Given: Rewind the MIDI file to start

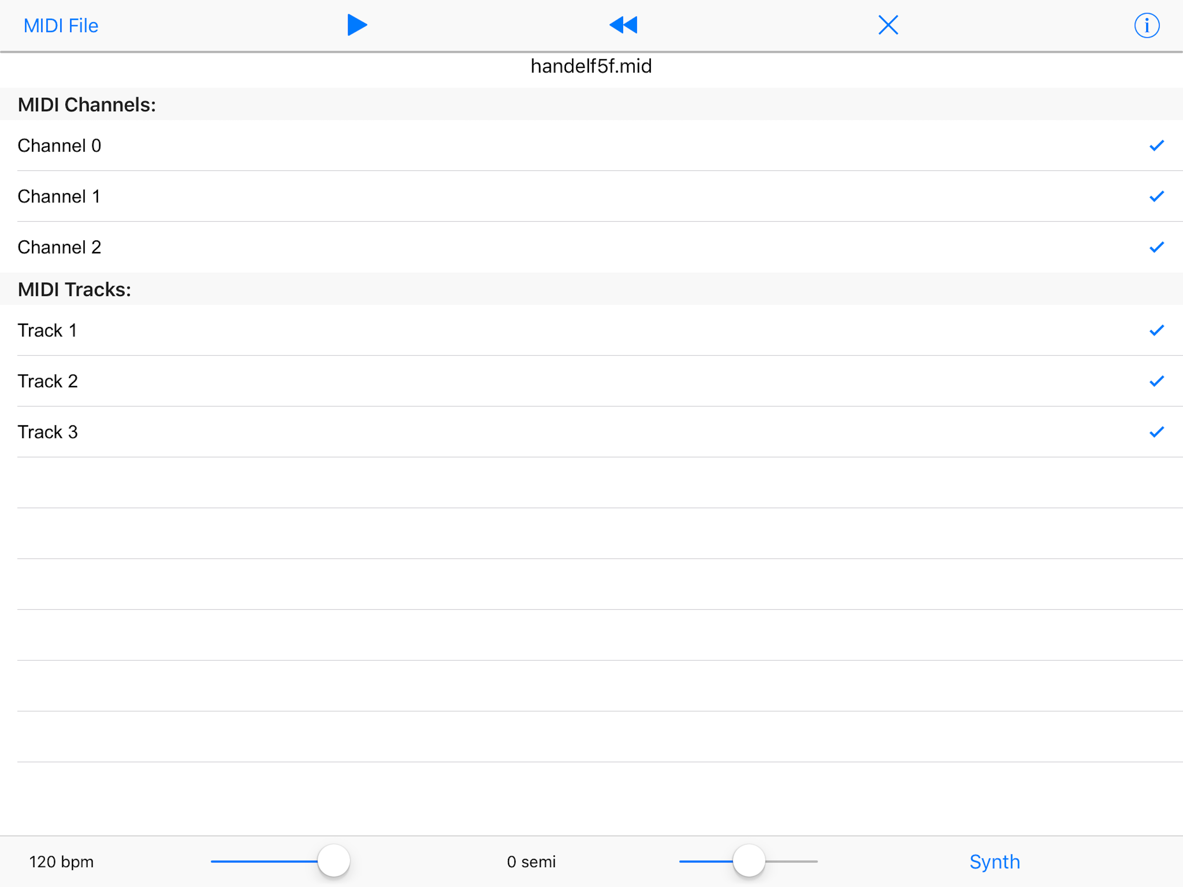Looking at the screenshot, I should pyautogui.click(x=623, y=25).
